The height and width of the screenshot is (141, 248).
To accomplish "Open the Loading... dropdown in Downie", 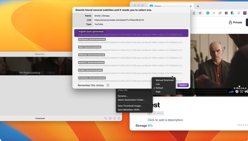I will pyautogui.click(x=52, y=73).
